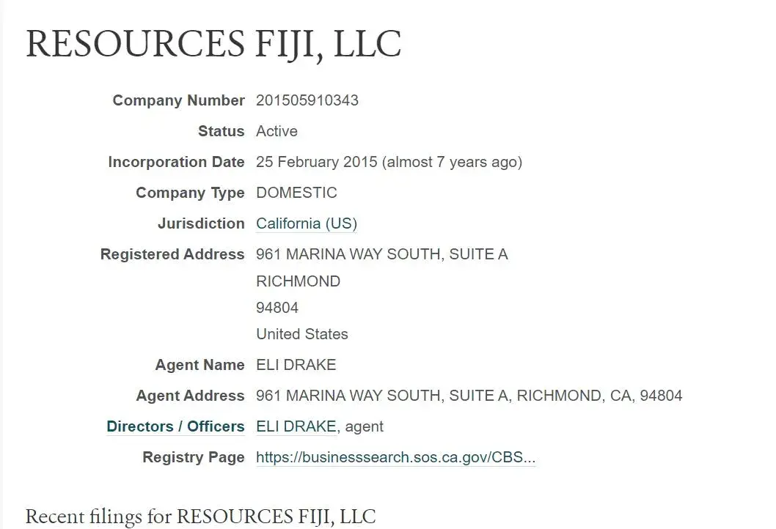Click the registered address street line

(x=381, y=254)
